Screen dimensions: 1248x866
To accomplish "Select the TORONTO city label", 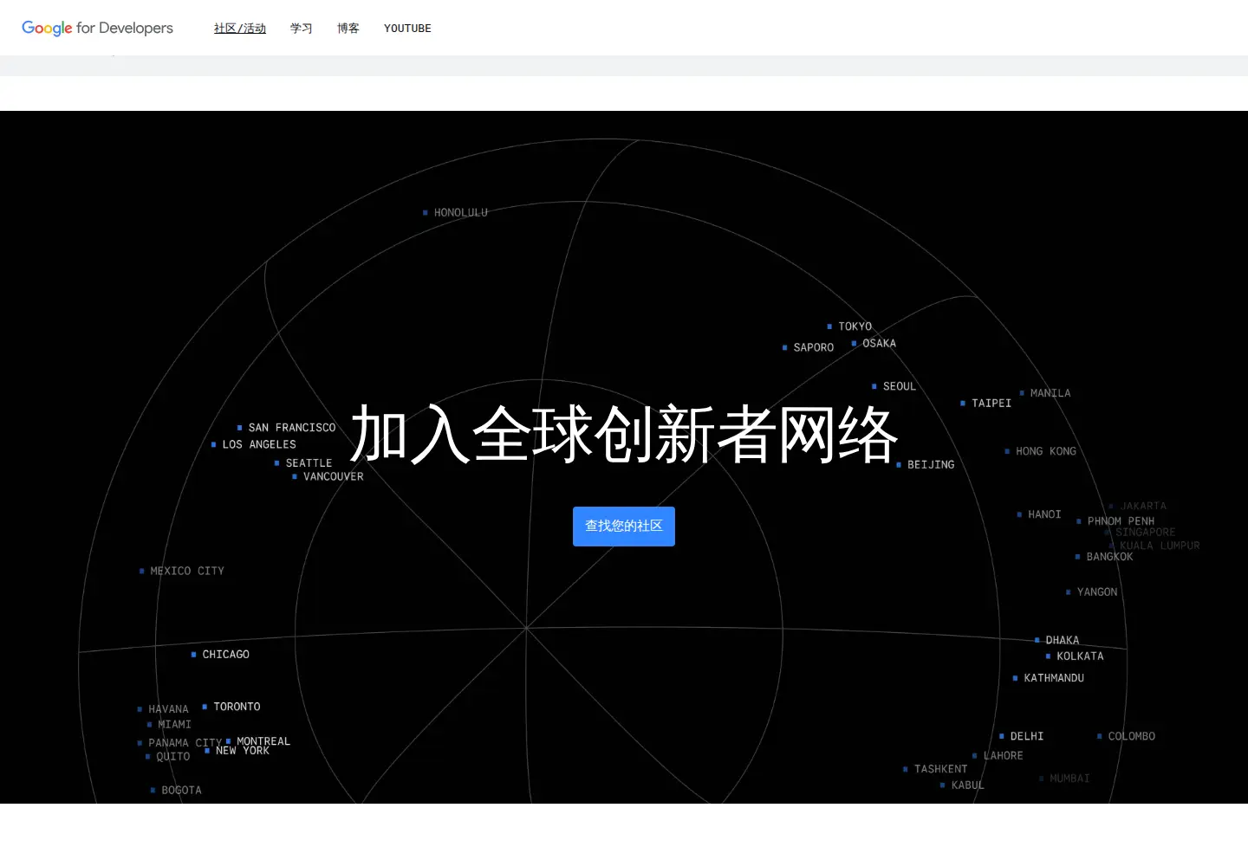I will click(237, 707).
